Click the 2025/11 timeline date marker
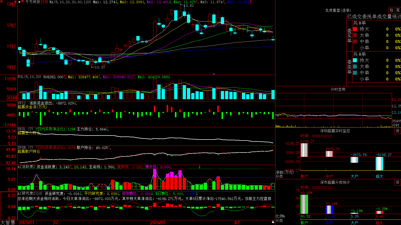Viewport: 401px width, 225px height. (27, 222)
